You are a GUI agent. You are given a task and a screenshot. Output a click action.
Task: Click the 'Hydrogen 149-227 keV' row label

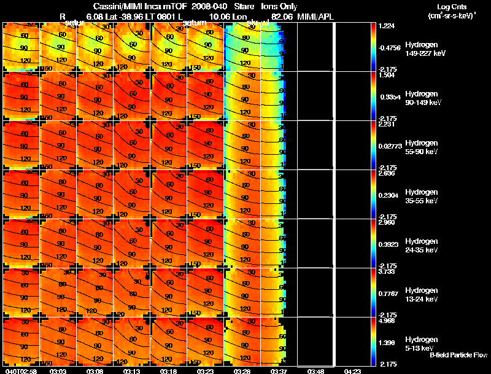click(425, 49)
